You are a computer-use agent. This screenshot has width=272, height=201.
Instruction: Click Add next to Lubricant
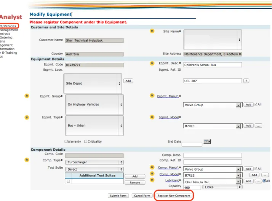point(248,181)
